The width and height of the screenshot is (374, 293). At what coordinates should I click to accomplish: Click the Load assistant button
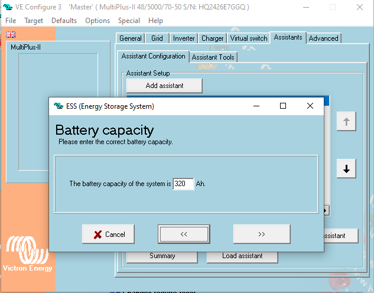coord(242,256)
